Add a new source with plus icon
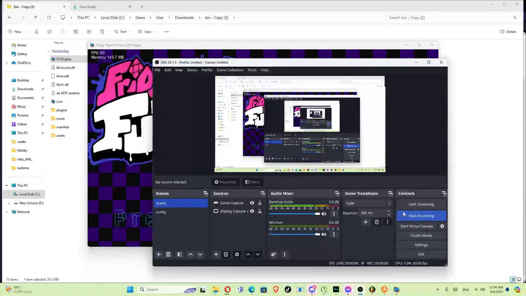The height and width of the screenshot is (296, 526). (x=216, y=254)
